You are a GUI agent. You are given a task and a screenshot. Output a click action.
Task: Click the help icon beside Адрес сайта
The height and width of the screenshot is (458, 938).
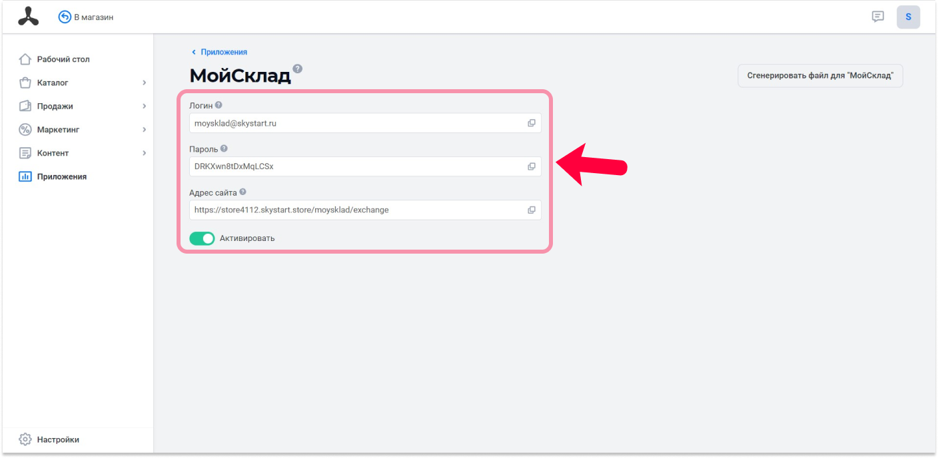pos(242,192)
